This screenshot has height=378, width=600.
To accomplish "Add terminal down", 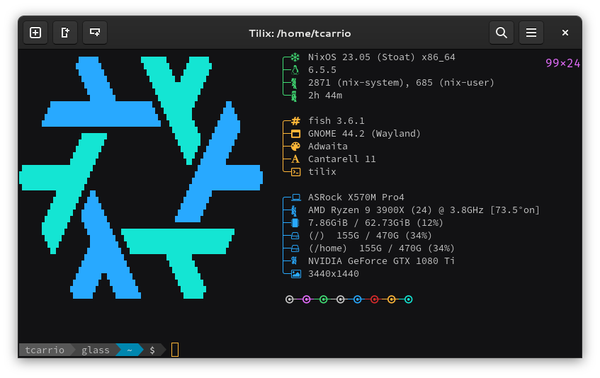I will pos(95,33).
